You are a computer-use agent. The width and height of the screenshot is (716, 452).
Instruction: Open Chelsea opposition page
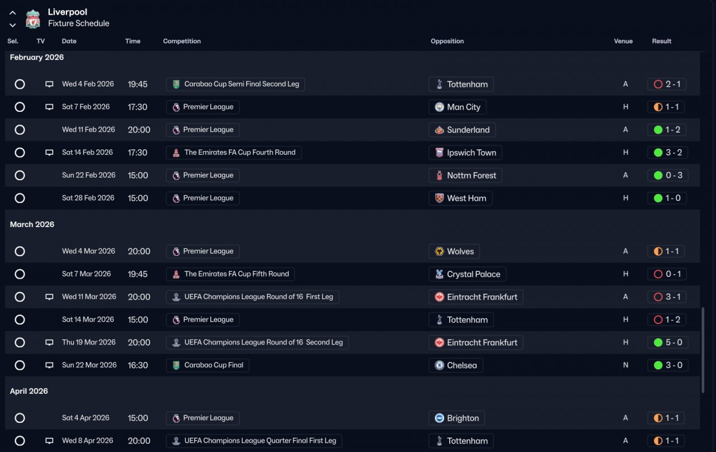point(456,365)
